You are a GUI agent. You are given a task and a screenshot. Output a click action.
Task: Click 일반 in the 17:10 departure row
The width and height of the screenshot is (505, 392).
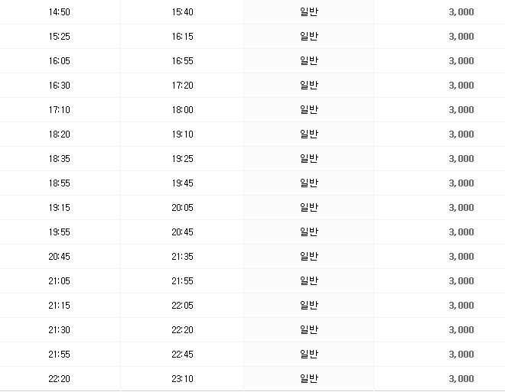[309, 110]
